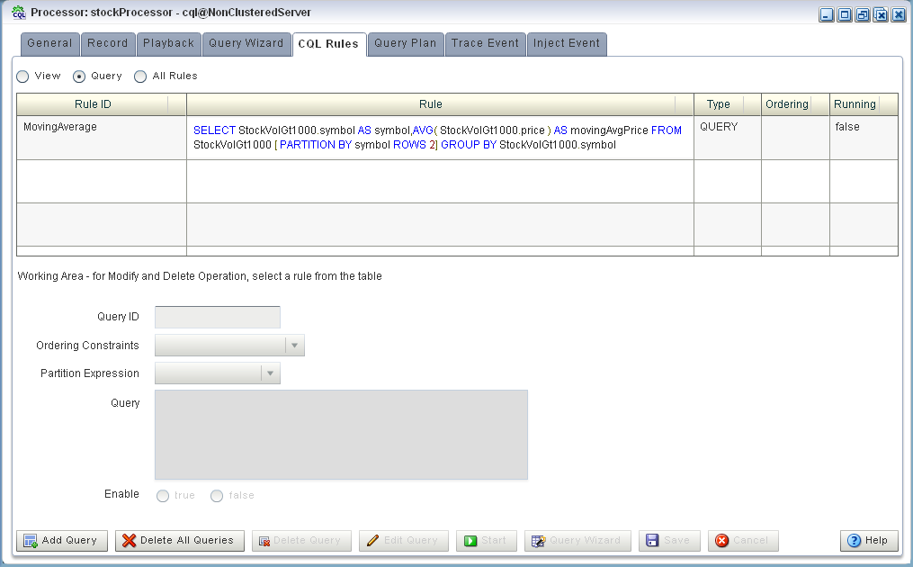Click the Cancel icon
The height and width of the screenshot is (567, 913).
(723, 540)
